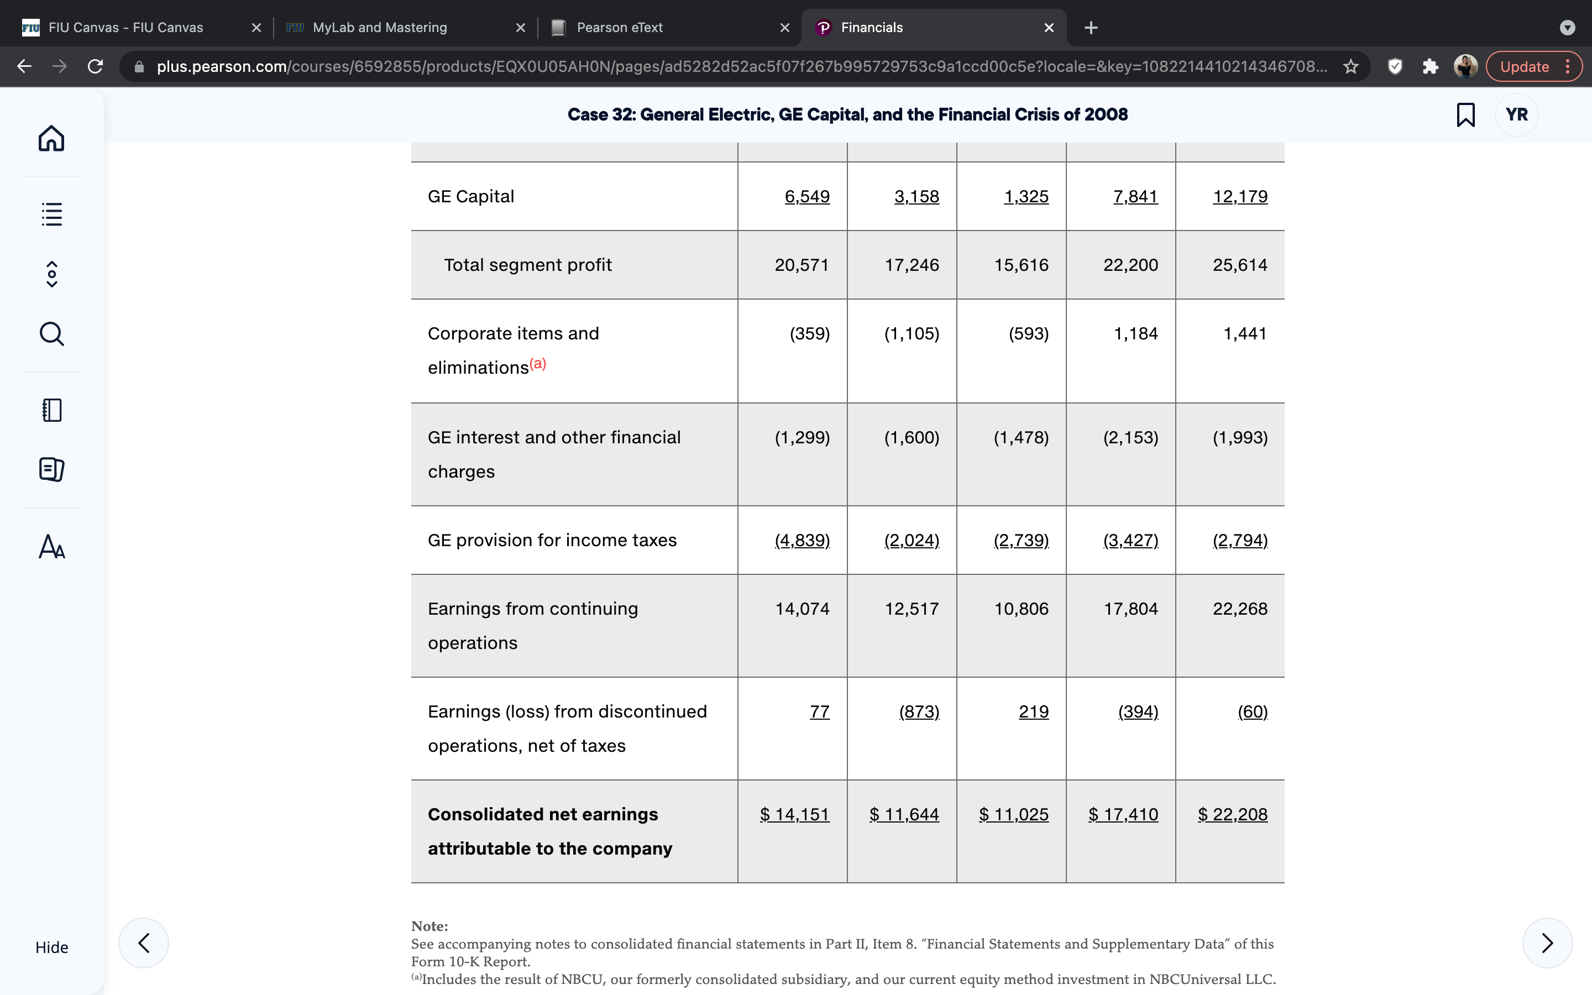Viewport: 1592px width, 995px height.
Task: Go to previous page with left chevron
Action: click(x=143, y=942)
